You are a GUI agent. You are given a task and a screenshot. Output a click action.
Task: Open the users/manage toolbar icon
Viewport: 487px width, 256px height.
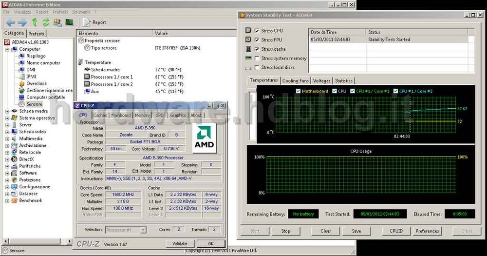[57, 22]
